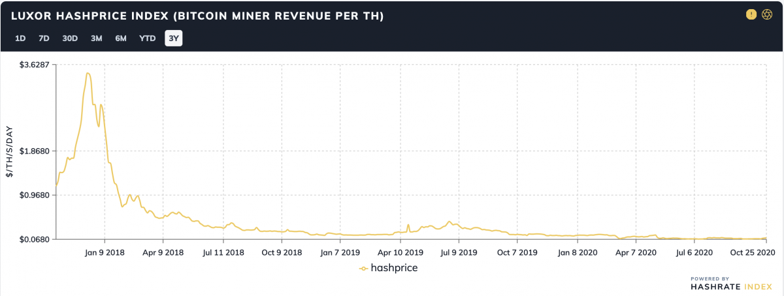Click the hashprice line's highest peak
The height and width of the screenshot is (296, 784).
pyautogui.click(x=88, y=73)
